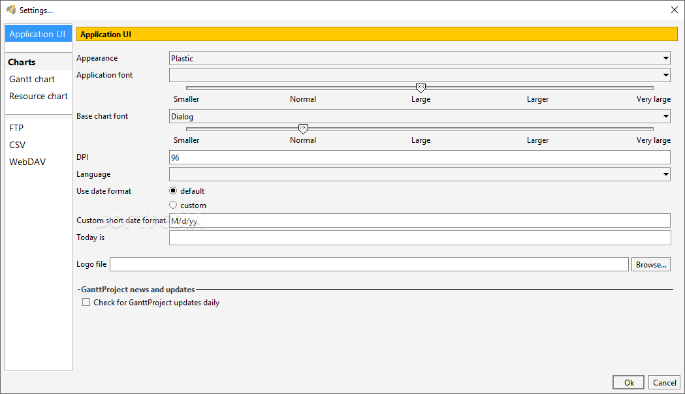
Task: Click the Today is field
Action: point(419,237)
